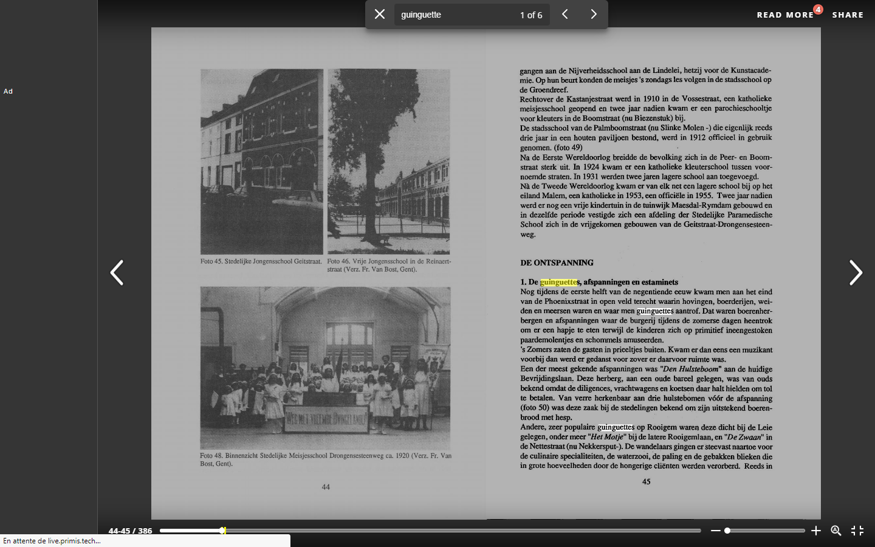Image resolution: width=875 pixels, height=547 pixels.
Task: Turn to the previous page
Action: [x=117, y=272]
